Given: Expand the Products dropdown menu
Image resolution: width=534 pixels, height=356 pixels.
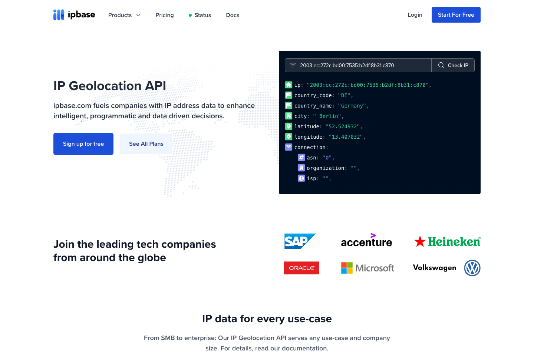Looking at the screenshot, I should tap(124, 15).
